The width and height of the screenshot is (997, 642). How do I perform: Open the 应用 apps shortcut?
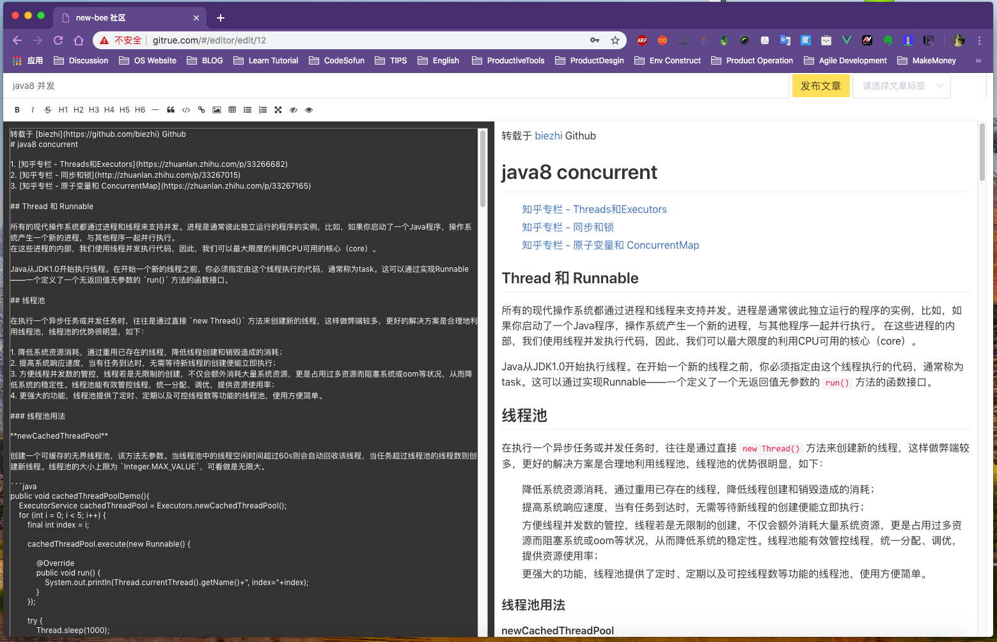pos(27,61)
